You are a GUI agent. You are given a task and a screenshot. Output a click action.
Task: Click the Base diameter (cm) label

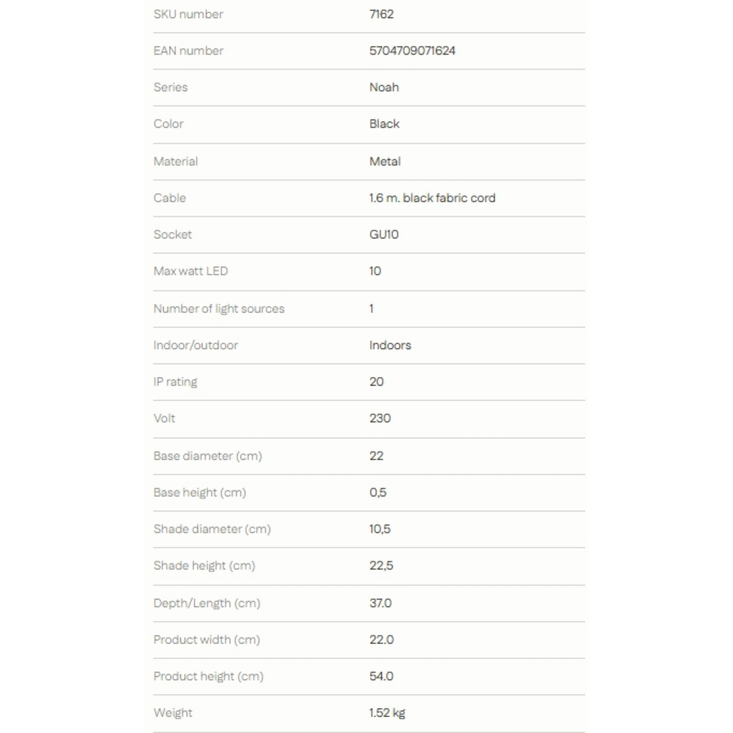click(208, 456)
